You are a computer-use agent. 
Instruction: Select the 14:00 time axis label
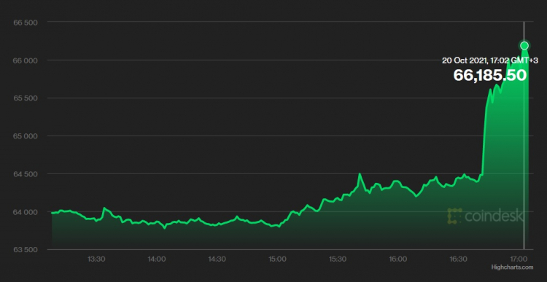point(157,259)
